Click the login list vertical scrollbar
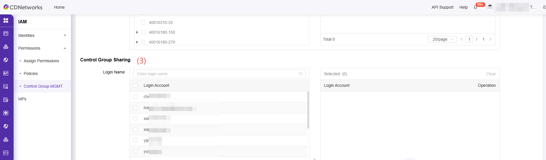Screen dimensions: 546x160 pyautogui.click(x=308, y=110)
